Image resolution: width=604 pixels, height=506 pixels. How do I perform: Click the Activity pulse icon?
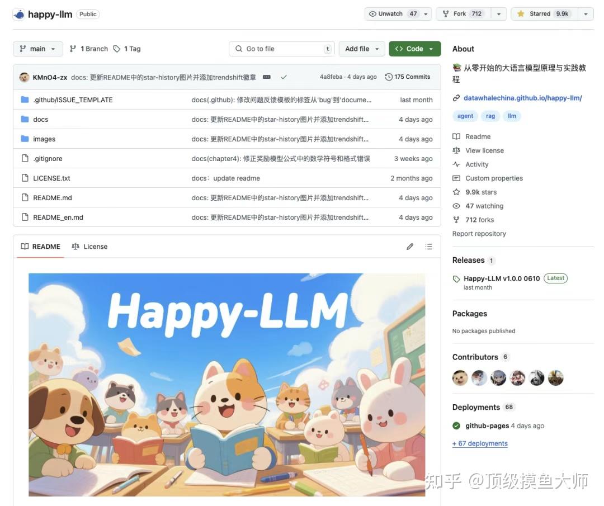tap(457, 164)
